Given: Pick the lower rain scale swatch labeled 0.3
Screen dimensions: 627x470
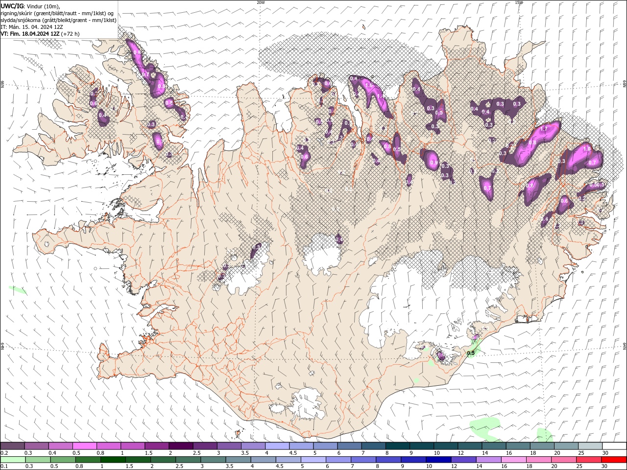Looking at the screenshot, I should (38, 460).
